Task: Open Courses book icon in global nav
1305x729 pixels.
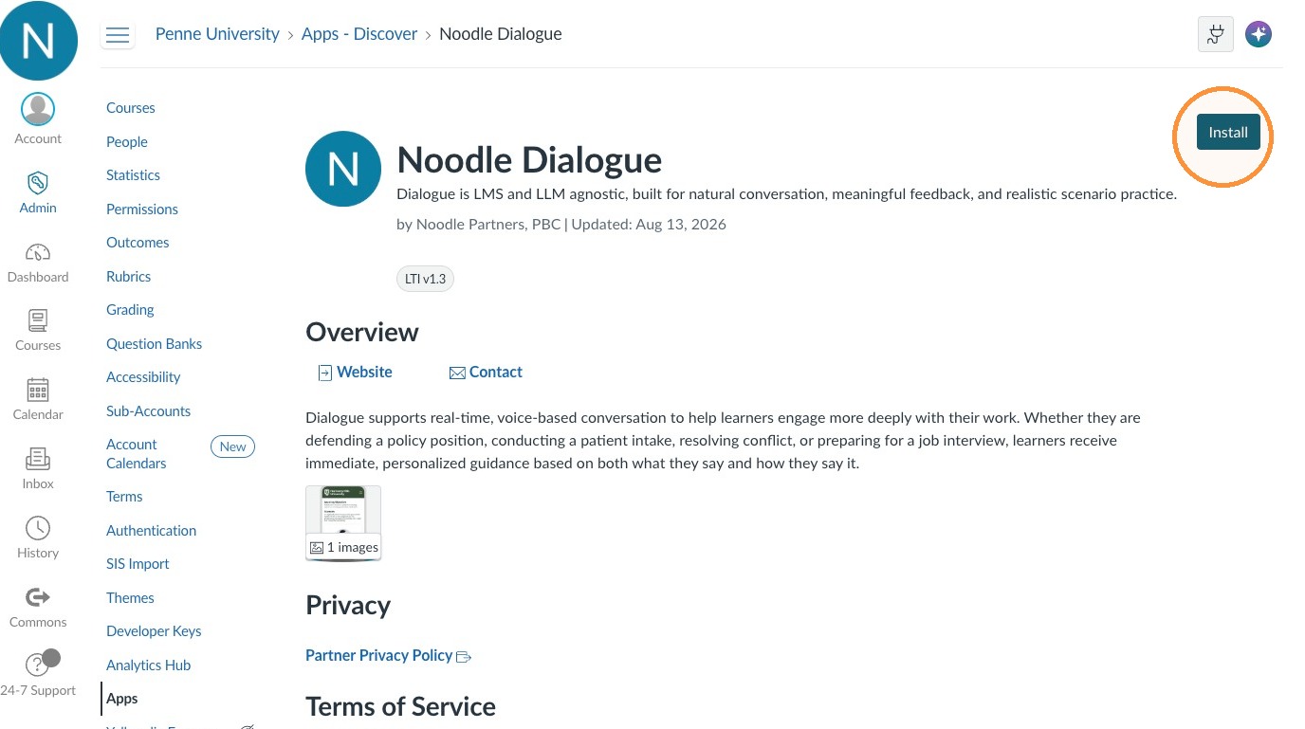Action: [x=38, y=320]
